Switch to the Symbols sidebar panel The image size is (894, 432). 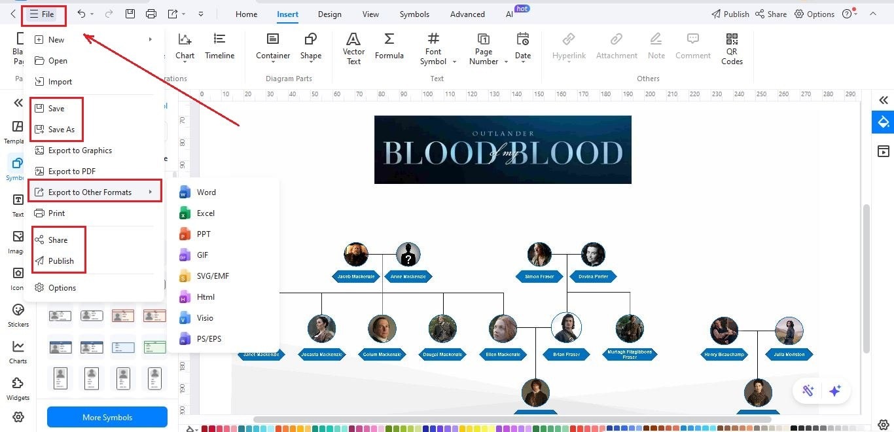[x=18, y=167]
